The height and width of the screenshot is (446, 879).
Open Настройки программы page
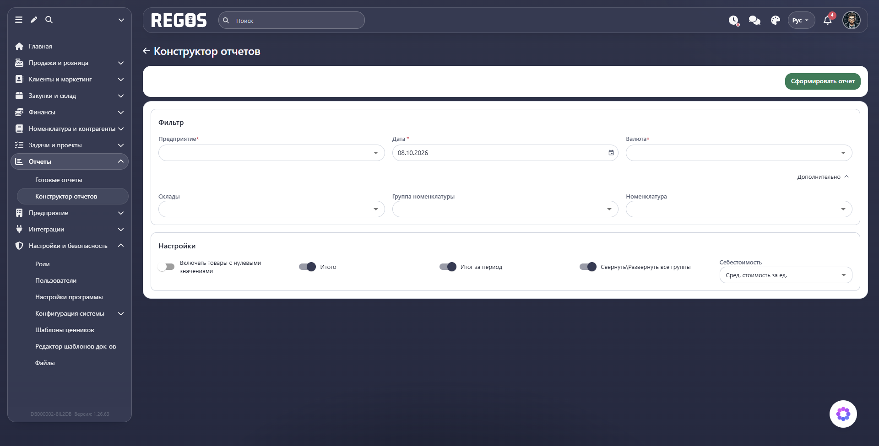tap(72, 297)
